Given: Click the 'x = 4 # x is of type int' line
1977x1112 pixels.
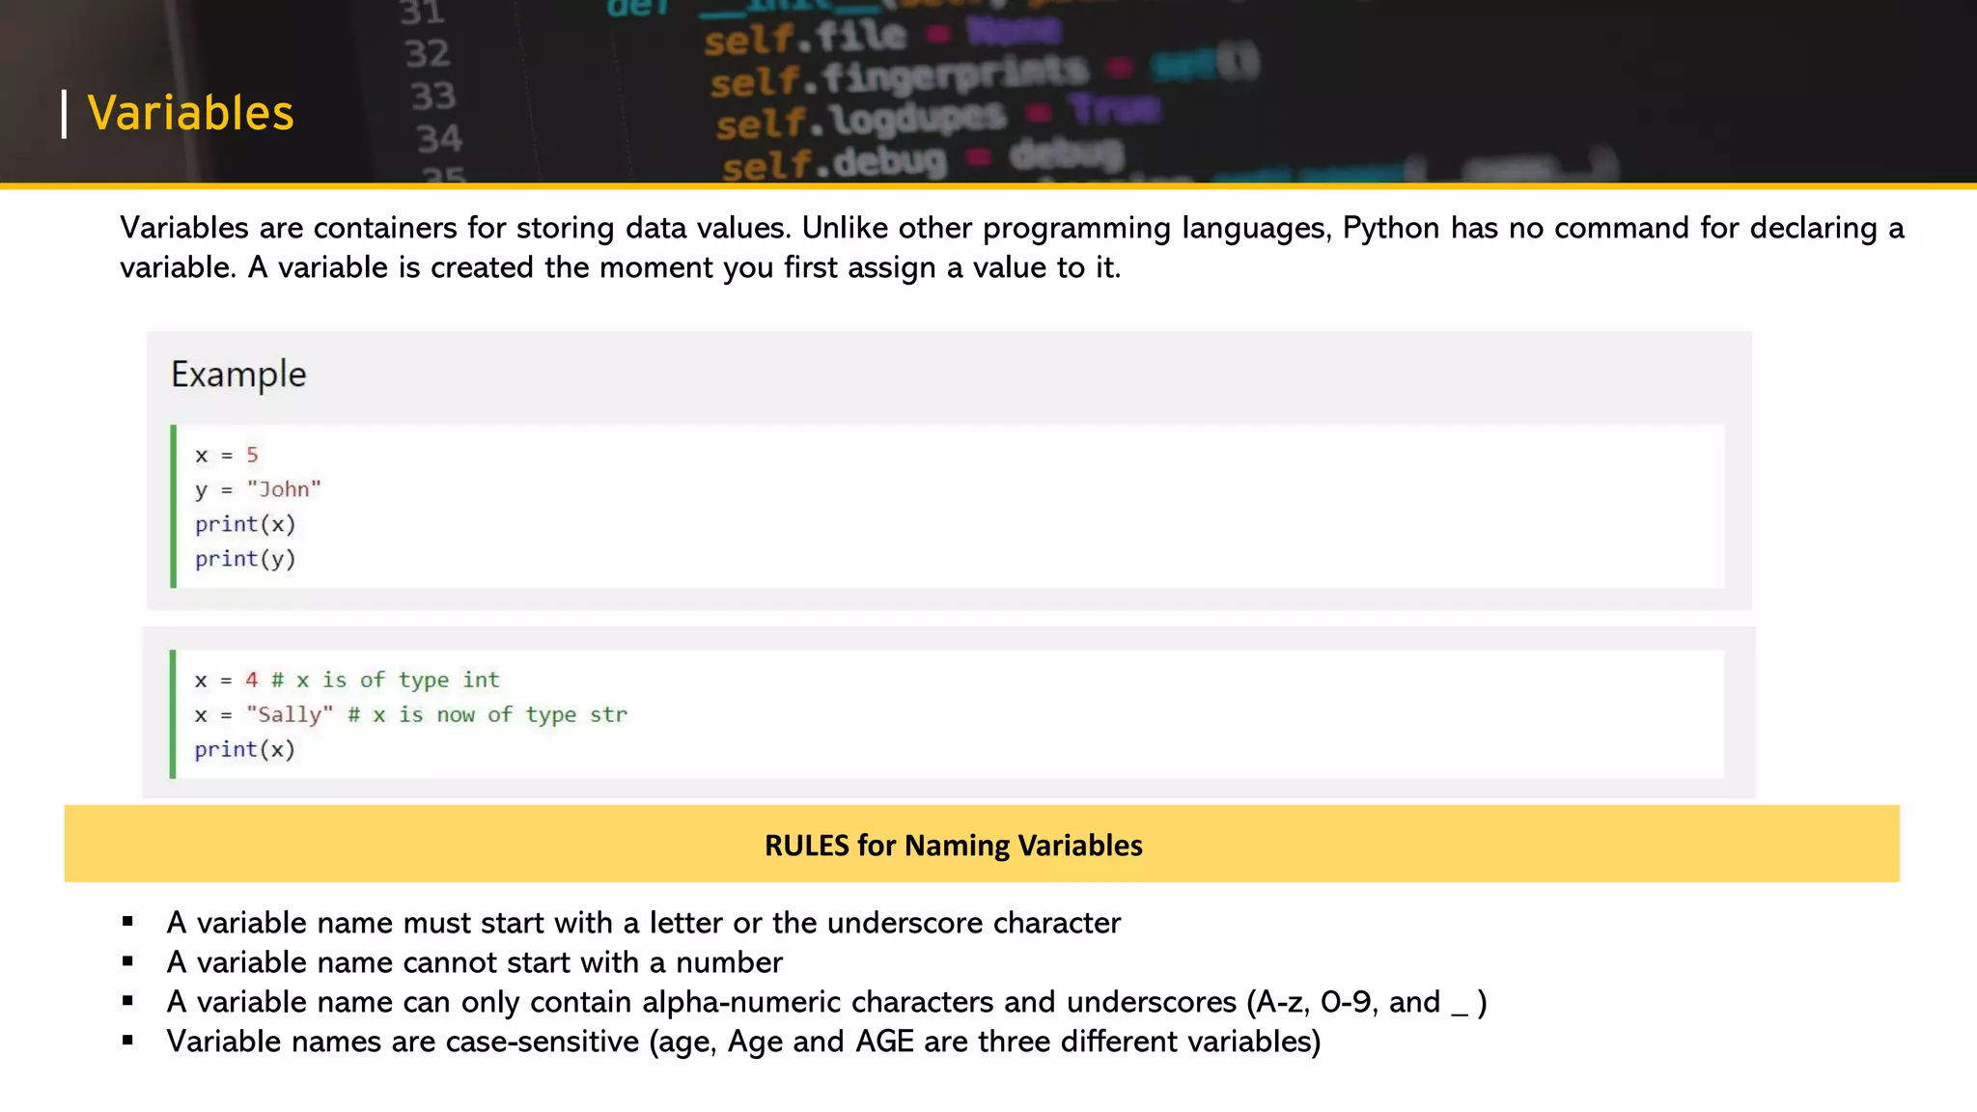Looking at the screenshot, I should coord(347,680).
